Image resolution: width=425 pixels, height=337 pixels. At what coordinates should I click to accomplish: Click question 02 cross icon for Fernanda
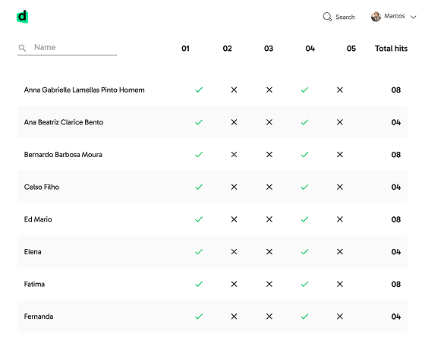coord(234,317)
